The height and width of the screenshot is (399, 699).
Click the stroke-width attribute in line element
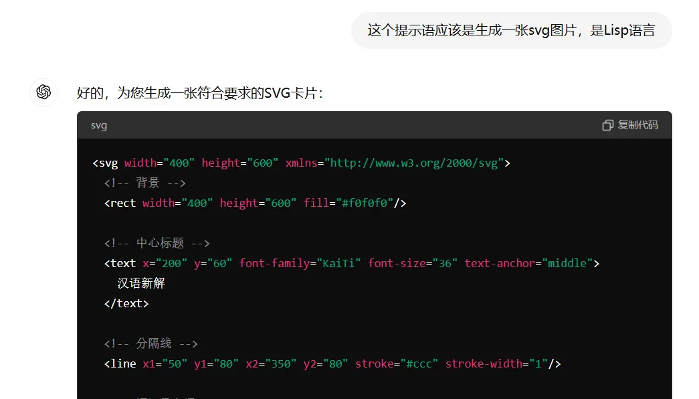point(484,364)
